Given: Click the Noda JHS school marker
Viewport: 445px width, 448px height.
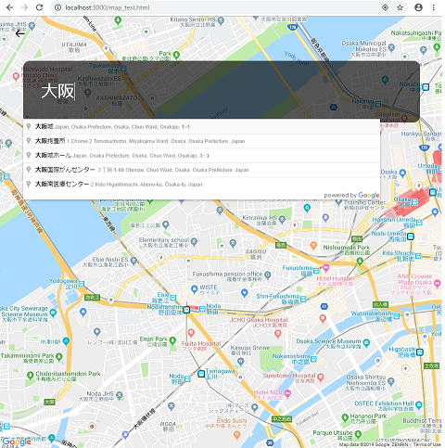Looking at the screenshot, I should tap(120, 395).
